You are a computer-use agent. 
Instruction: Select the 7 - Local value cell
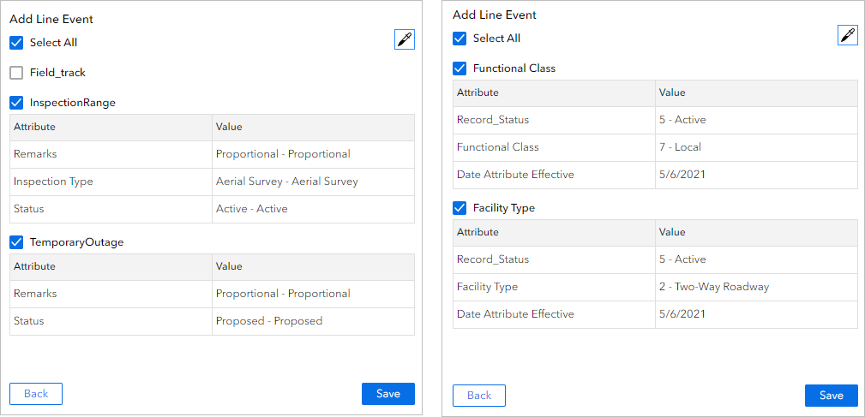point(680,147)
